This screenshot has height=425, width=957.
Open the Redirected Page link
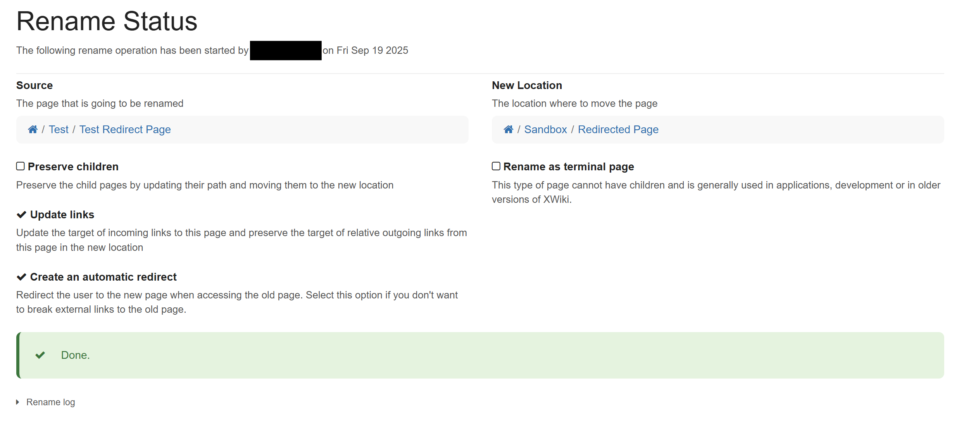[618, 129]
